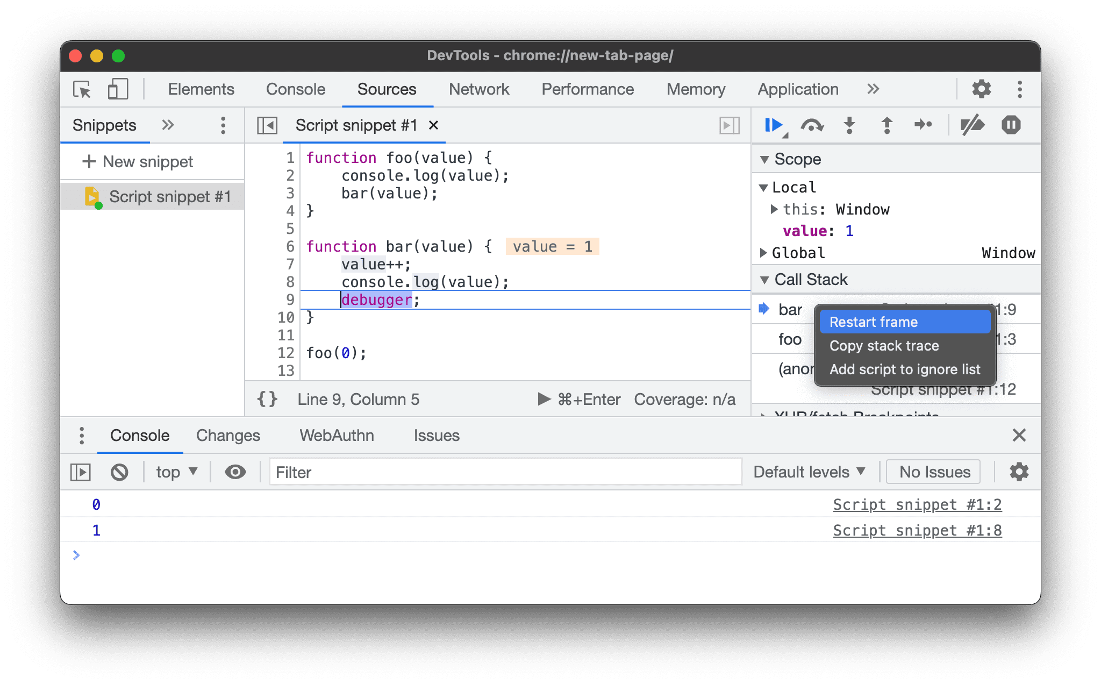
Task: Expand the Global scope in Scope panel
Action: point(769,252)
